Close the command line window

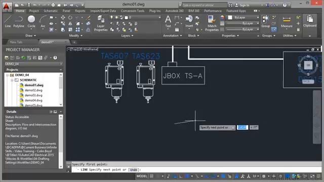[69, 167]
